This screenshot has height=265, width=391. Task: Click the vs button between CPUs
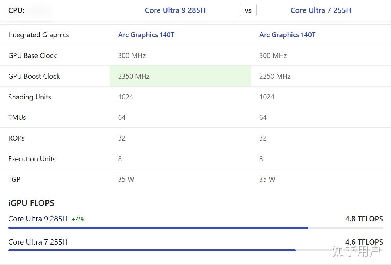(x=248, y=10)
